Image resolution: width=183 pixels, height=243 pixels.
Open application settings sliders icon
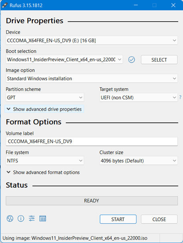32,218
